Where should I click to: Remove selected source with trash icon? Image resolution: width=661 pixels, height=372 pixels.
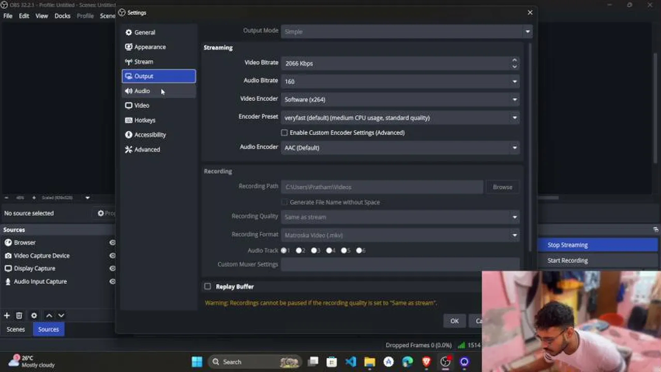[19, 316]
